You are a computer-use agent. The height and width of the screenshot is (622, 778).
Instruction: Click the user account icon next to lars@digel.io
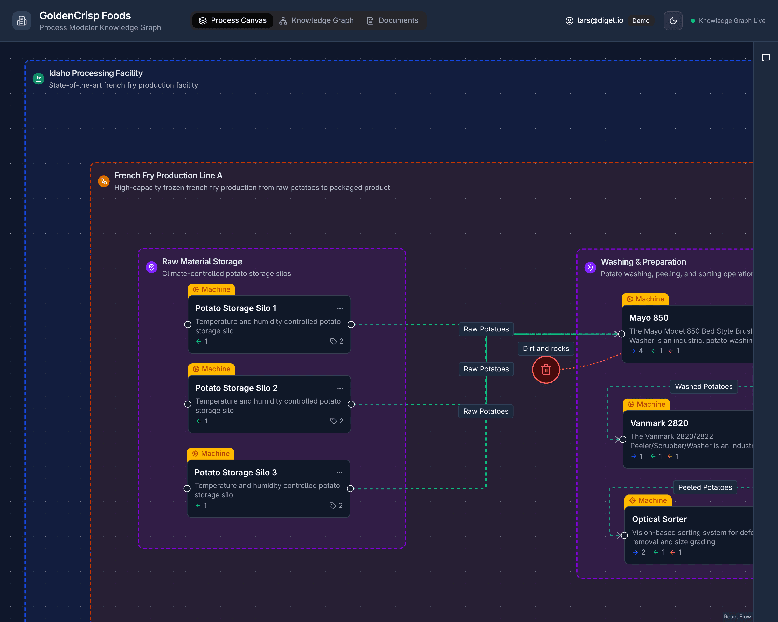pos(569,20)
